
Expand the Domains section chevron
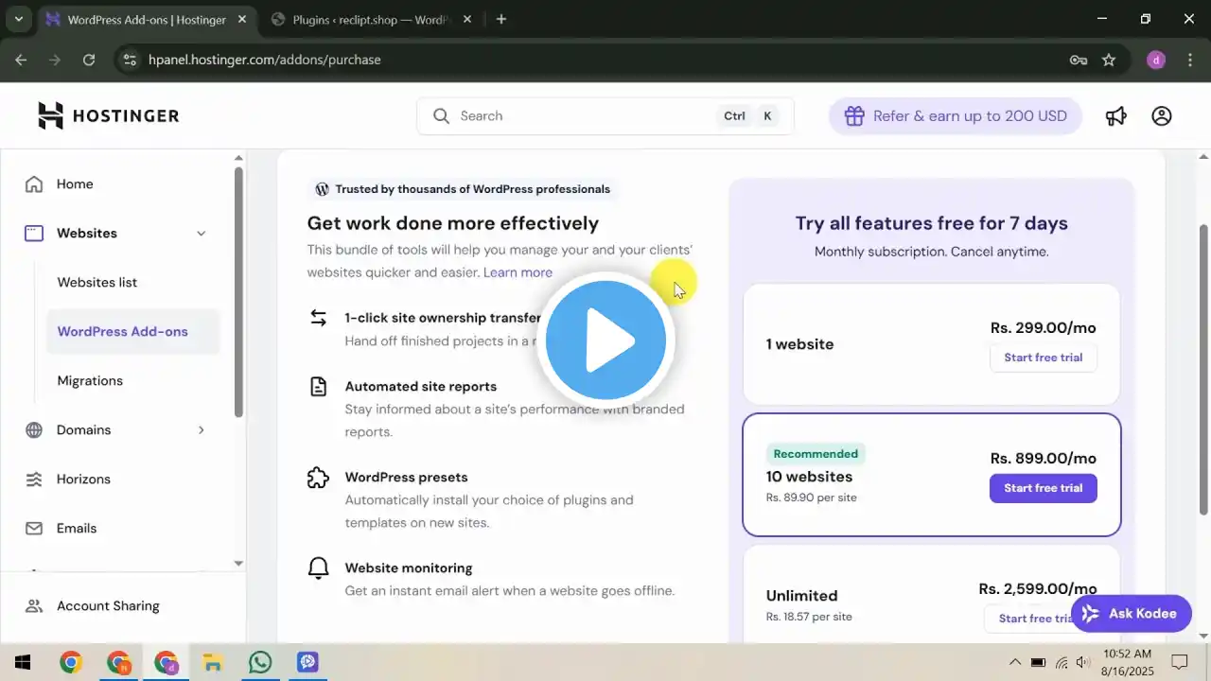pos(201,430)
